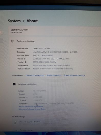Viewport: 101px width, 135px height.
Task: Open Advanced system settings link
Action: [74, 75]
